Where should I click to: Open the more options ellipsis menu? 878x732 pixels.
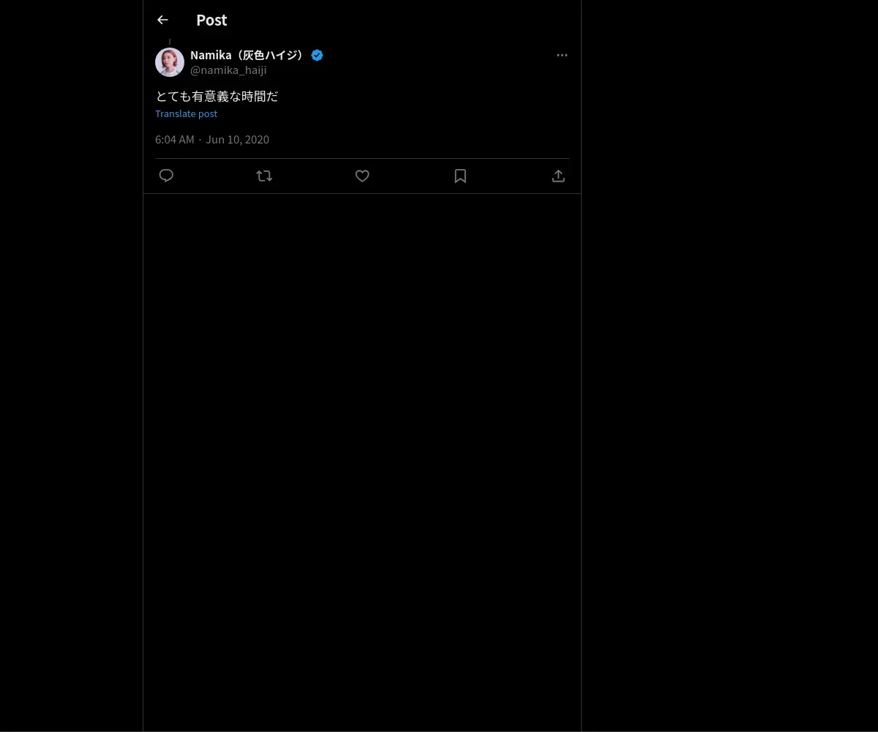click(x=562, y=55)
